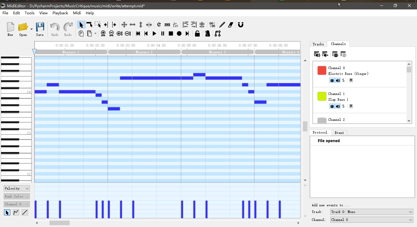Viewport: 417px width, 227px height.
Task: Open the Midi menu
Action: (77, 13)
